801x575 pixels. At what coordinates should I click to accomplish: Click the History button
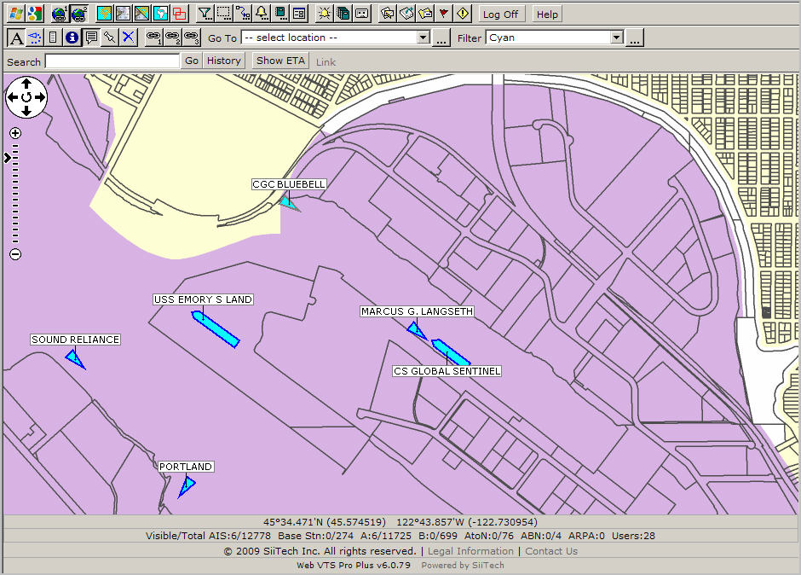pyautogui.click(x=224, y=61)
